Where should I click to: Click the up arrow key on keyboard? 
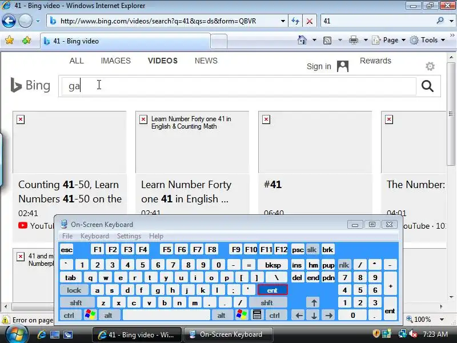pyautogui.click(x=314, y=303)
